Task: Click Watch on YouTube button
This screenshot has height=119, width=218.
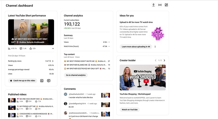Action: click(130, 110)
